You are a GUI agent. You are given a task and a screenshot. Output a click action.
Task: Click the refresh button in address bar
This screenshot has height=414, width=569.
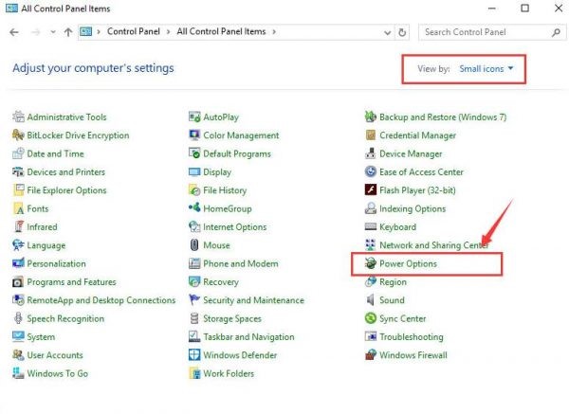[403, 32]
